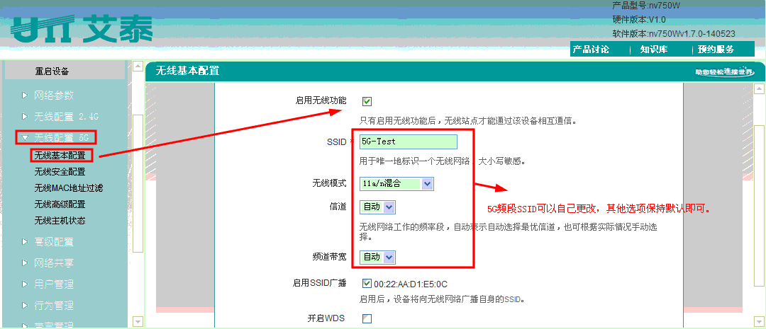Click the UTT 艾泰 logo
This screenshot has height=329, width=766.
pos(82,30)
